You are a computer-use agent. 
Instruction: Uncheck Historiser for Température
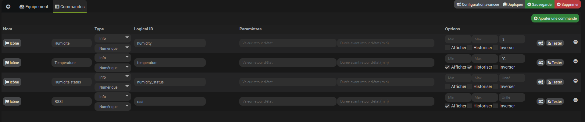click(470, 67)
